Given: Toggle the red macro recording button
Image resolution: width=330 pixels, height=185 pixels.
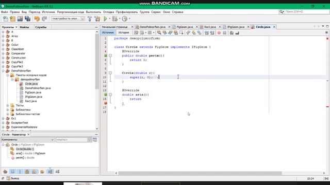Looking at the screenshot, I should 219,33.
